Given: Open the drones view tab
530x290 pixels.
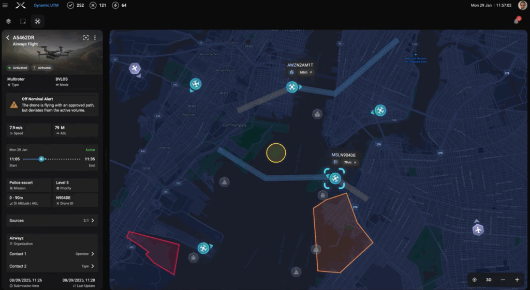Looking at the screenshot, I should [x=37, y=21].
